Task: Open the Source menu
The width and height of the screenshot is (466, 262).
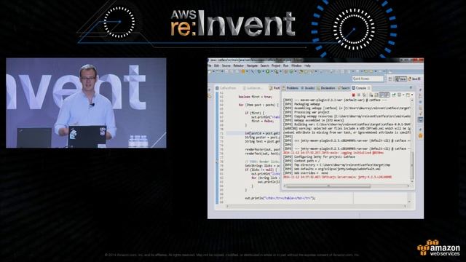Action: [226, 65]
